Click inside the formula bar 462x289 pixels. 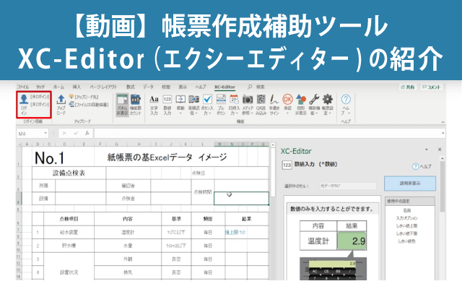pos(266,133)
